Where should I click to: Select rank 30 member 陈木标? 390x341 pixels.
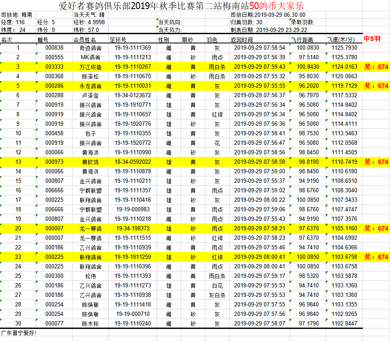click(x=91, y=324)
